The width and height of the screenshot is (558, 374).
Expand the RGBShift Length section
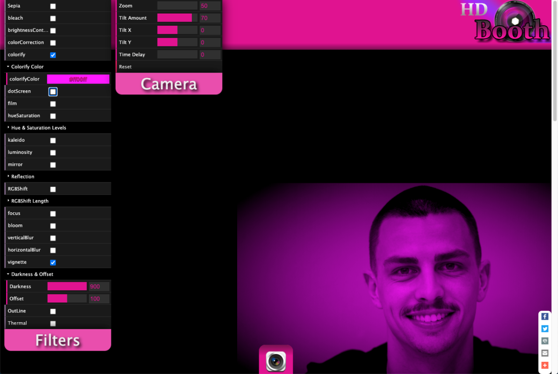tap(30, 201)
